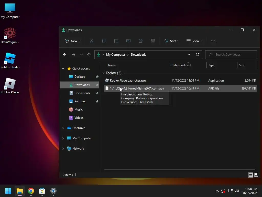
Task: Open Microsoft Store from taskbar
Action: 42,191
